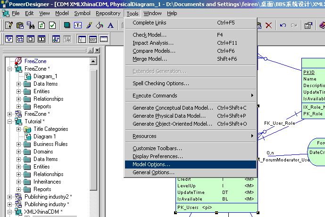Click the red X delete icon
Image resolution: width=325 pixels, height=217 pixels.
coord(269,25)
